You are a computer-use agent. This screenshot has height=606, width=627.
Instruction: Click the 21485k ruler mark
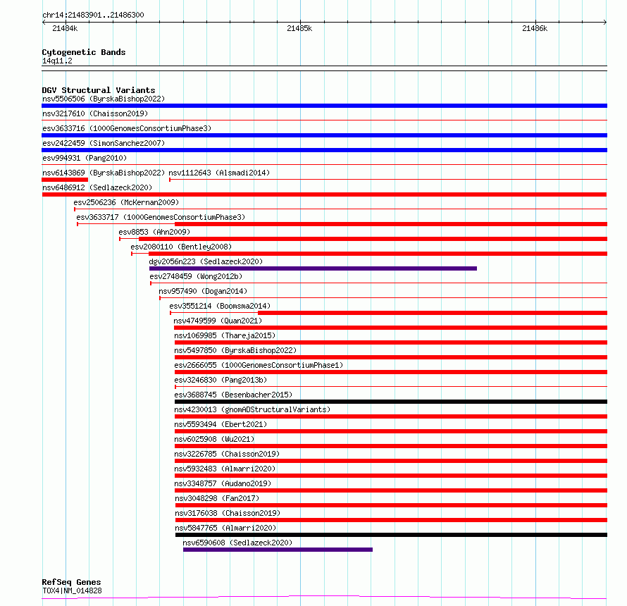pyautogui.click(x=299, y=28)
